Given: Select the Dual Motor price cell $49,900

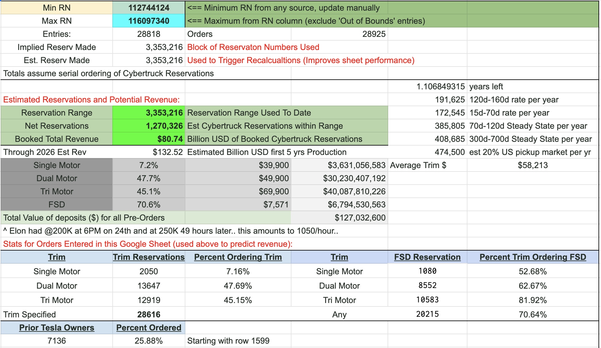Looking at the screenshot, I should coord(237,178).
